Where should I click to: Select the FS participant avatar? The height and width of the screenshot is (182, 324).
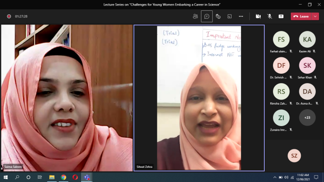pyautogui.click(x=281, y=40)
